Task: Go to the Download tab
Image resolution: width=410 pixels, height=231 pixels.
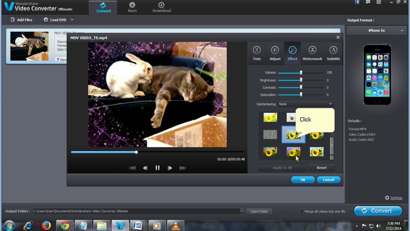Action: (x=161, y=8)
